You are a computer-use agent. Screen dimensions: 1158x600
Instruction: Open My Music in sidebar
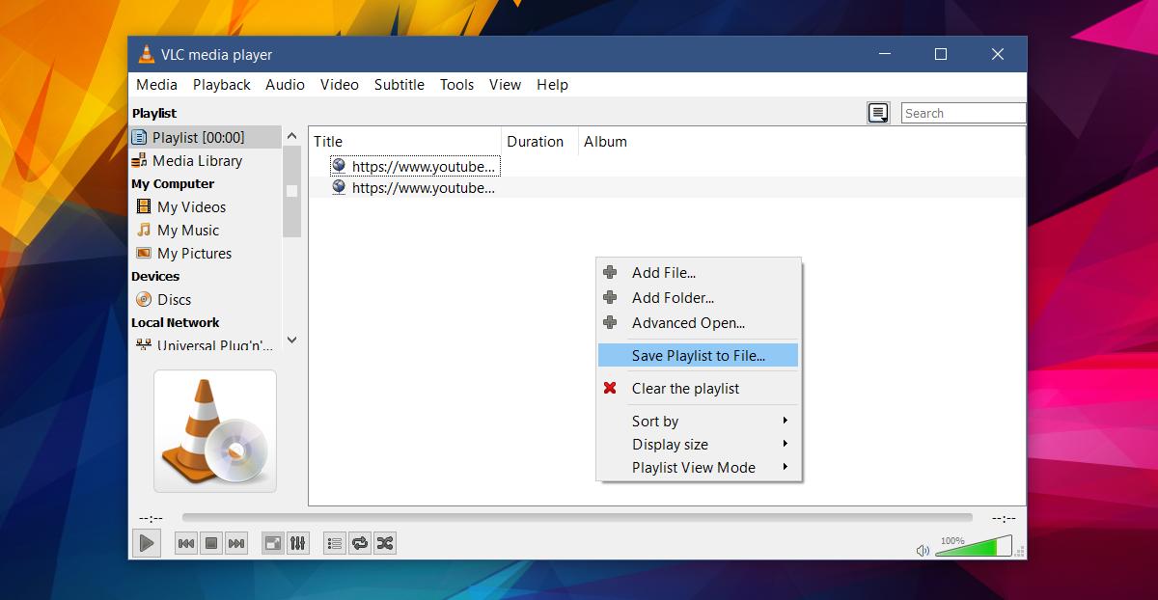206,231
